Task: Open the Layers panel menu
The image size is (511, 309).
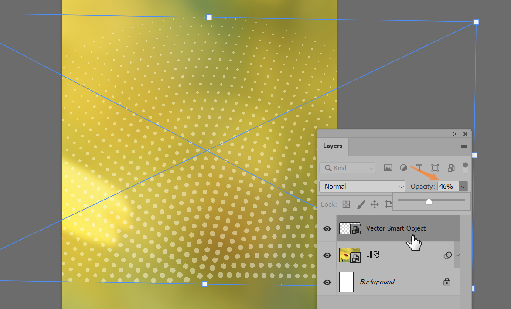Action: click(x=464, y=147)
